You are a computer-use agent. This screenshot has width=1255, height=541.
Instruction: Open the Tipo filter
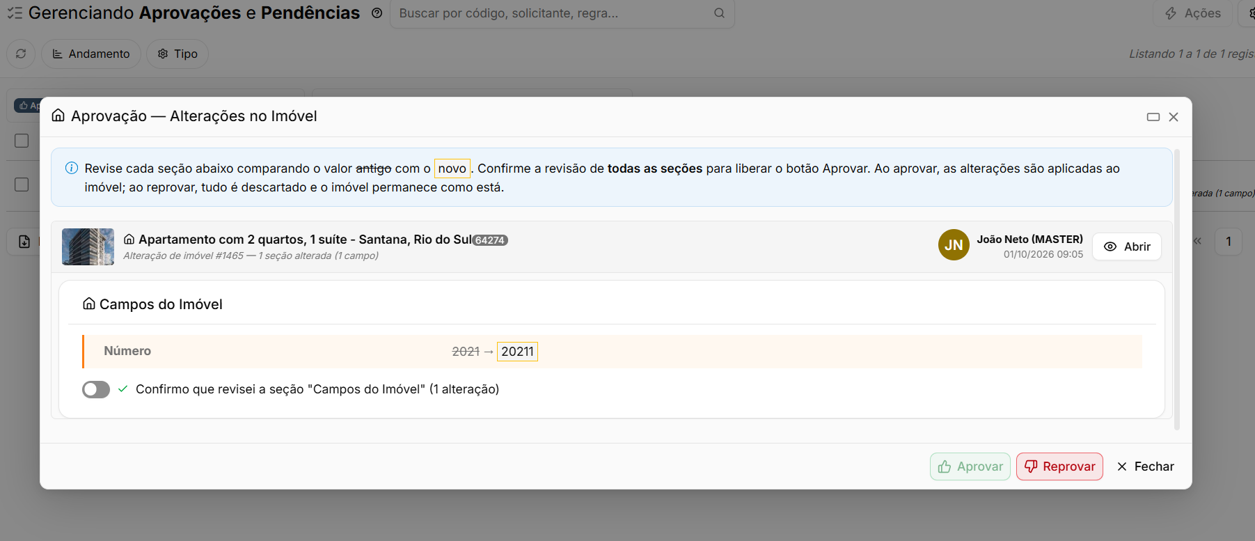tap(177, 54)
